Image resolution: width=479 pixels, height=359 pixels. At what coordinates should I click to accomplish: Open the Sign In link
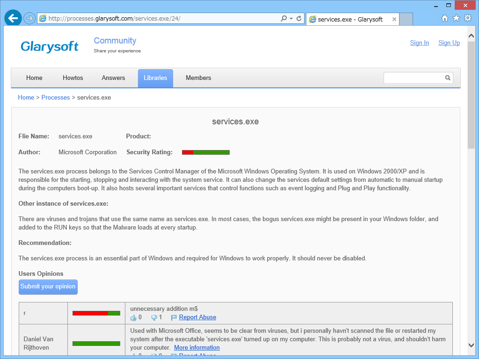click(420, 43)
